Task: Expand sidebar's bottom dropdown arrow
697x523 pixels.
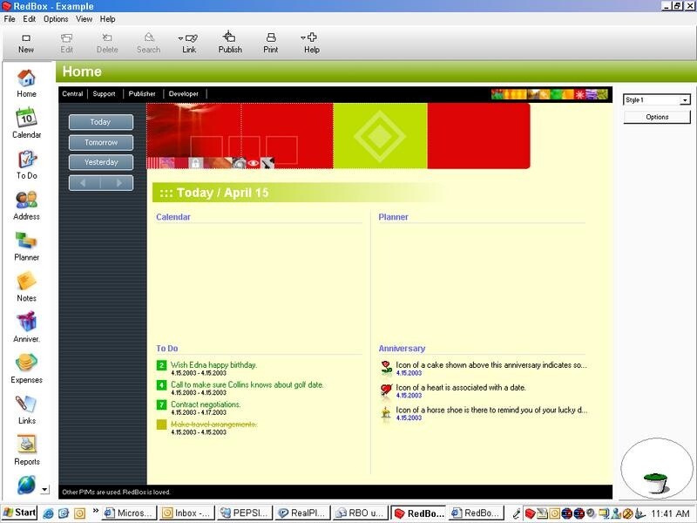Action: (x=44, y=490)
